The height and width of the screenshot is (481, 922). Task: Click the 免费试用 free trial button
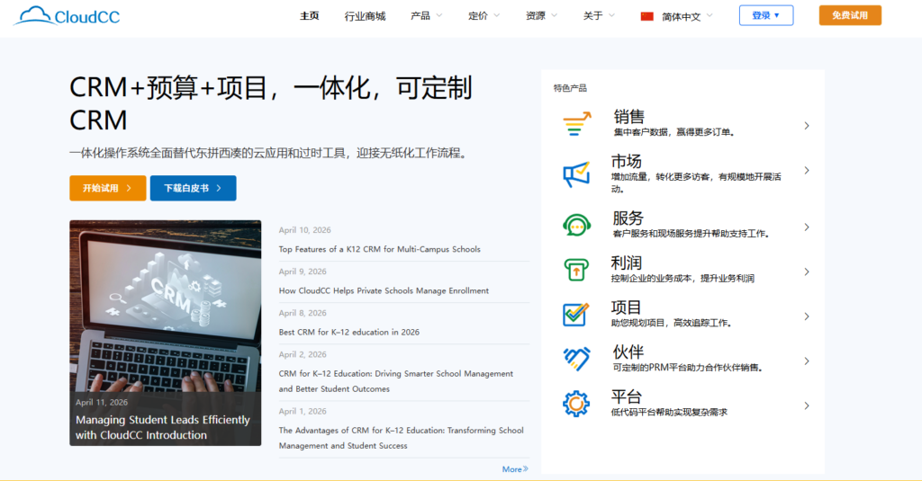tap(850, 15)
